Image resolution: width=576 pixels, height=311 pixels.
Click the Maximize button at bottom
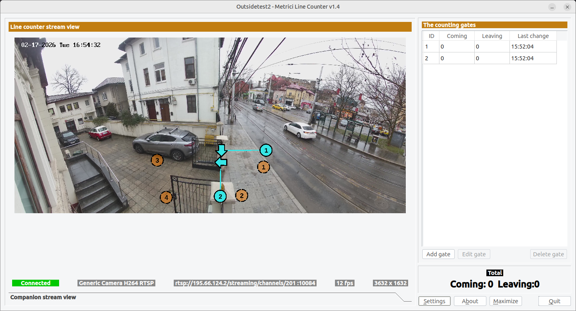pos(506,301)
